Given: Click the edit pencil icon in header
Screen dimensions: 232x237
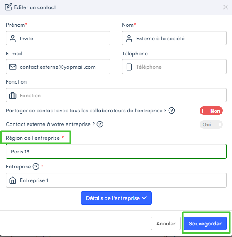Looking at the screenshot, I should click(8, 7).
